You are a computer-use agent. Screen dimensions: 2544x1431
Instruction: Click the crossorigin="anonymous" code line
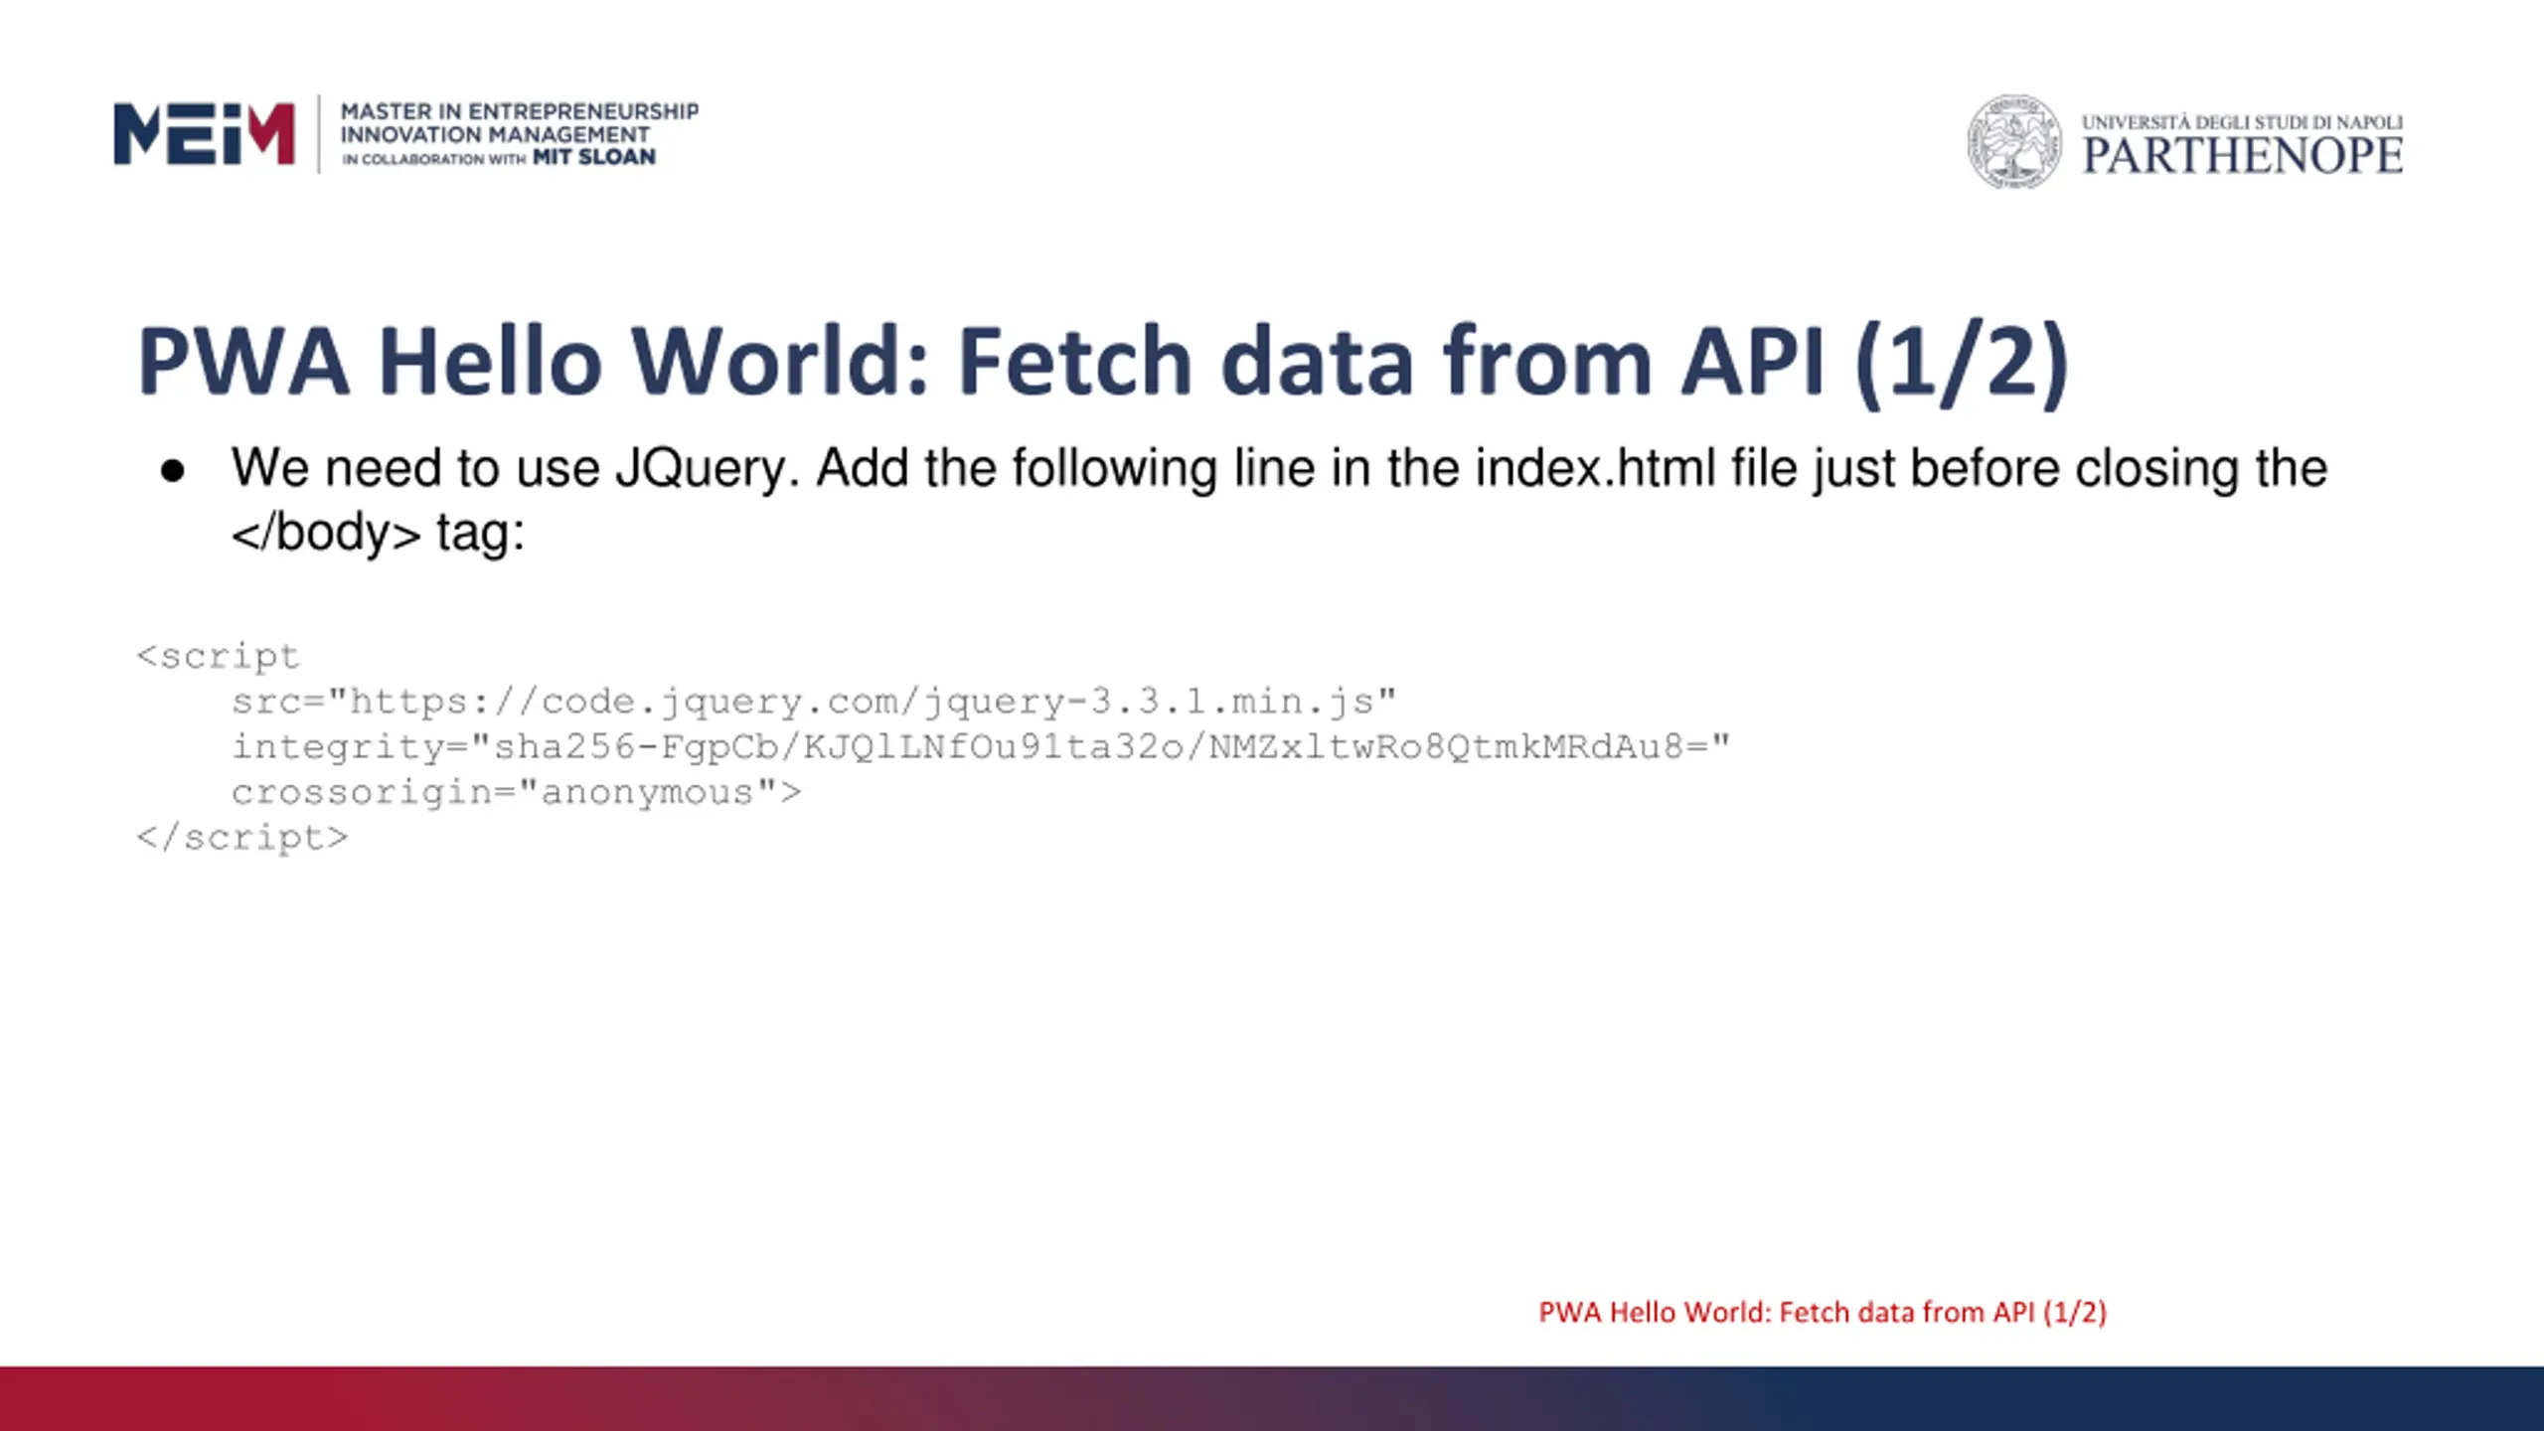516,793
